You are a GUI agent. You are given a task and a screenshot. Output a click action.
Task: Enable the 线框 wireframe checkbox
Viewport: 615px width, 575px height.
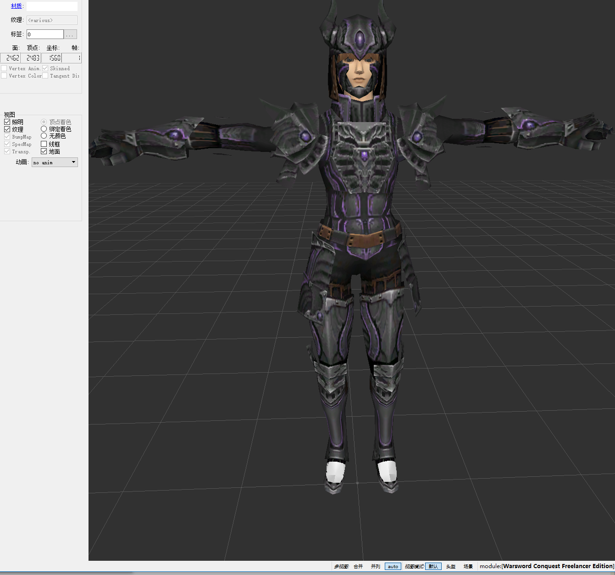(44, 144)
